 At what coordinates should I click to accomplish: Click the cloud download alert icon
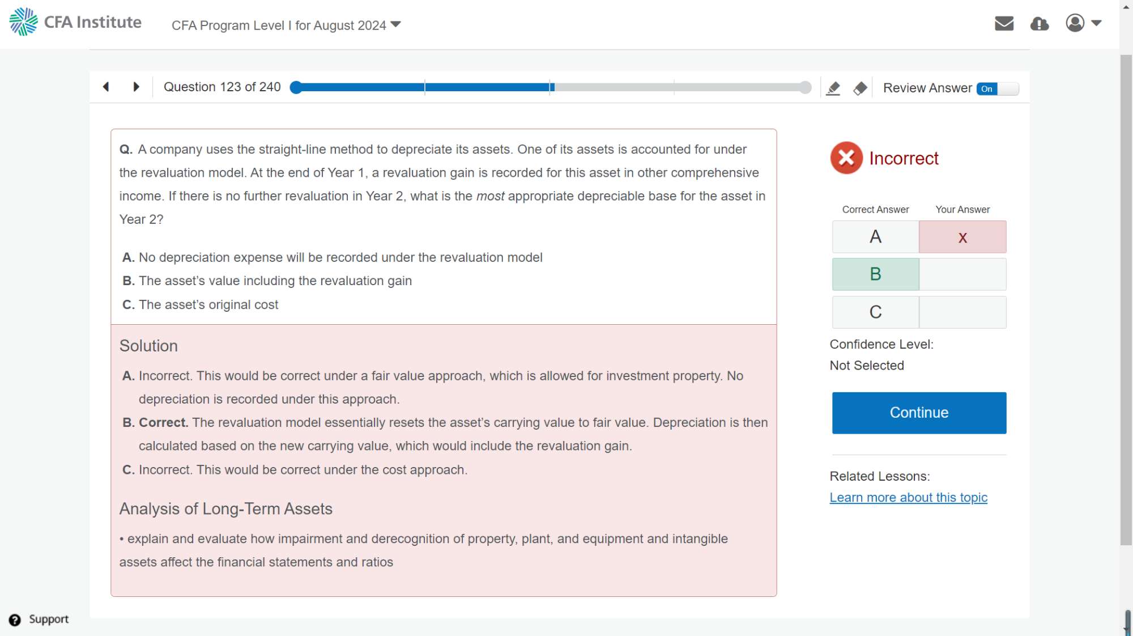(1039, 24)
